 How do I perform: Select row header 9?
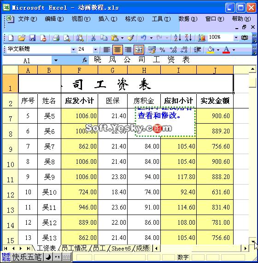pos(11,146)
